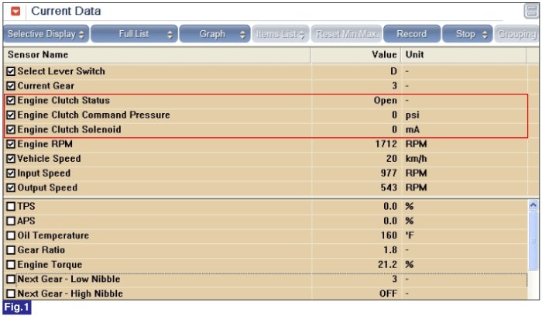Enable the Engine Torque checkbox

point(11,264)
